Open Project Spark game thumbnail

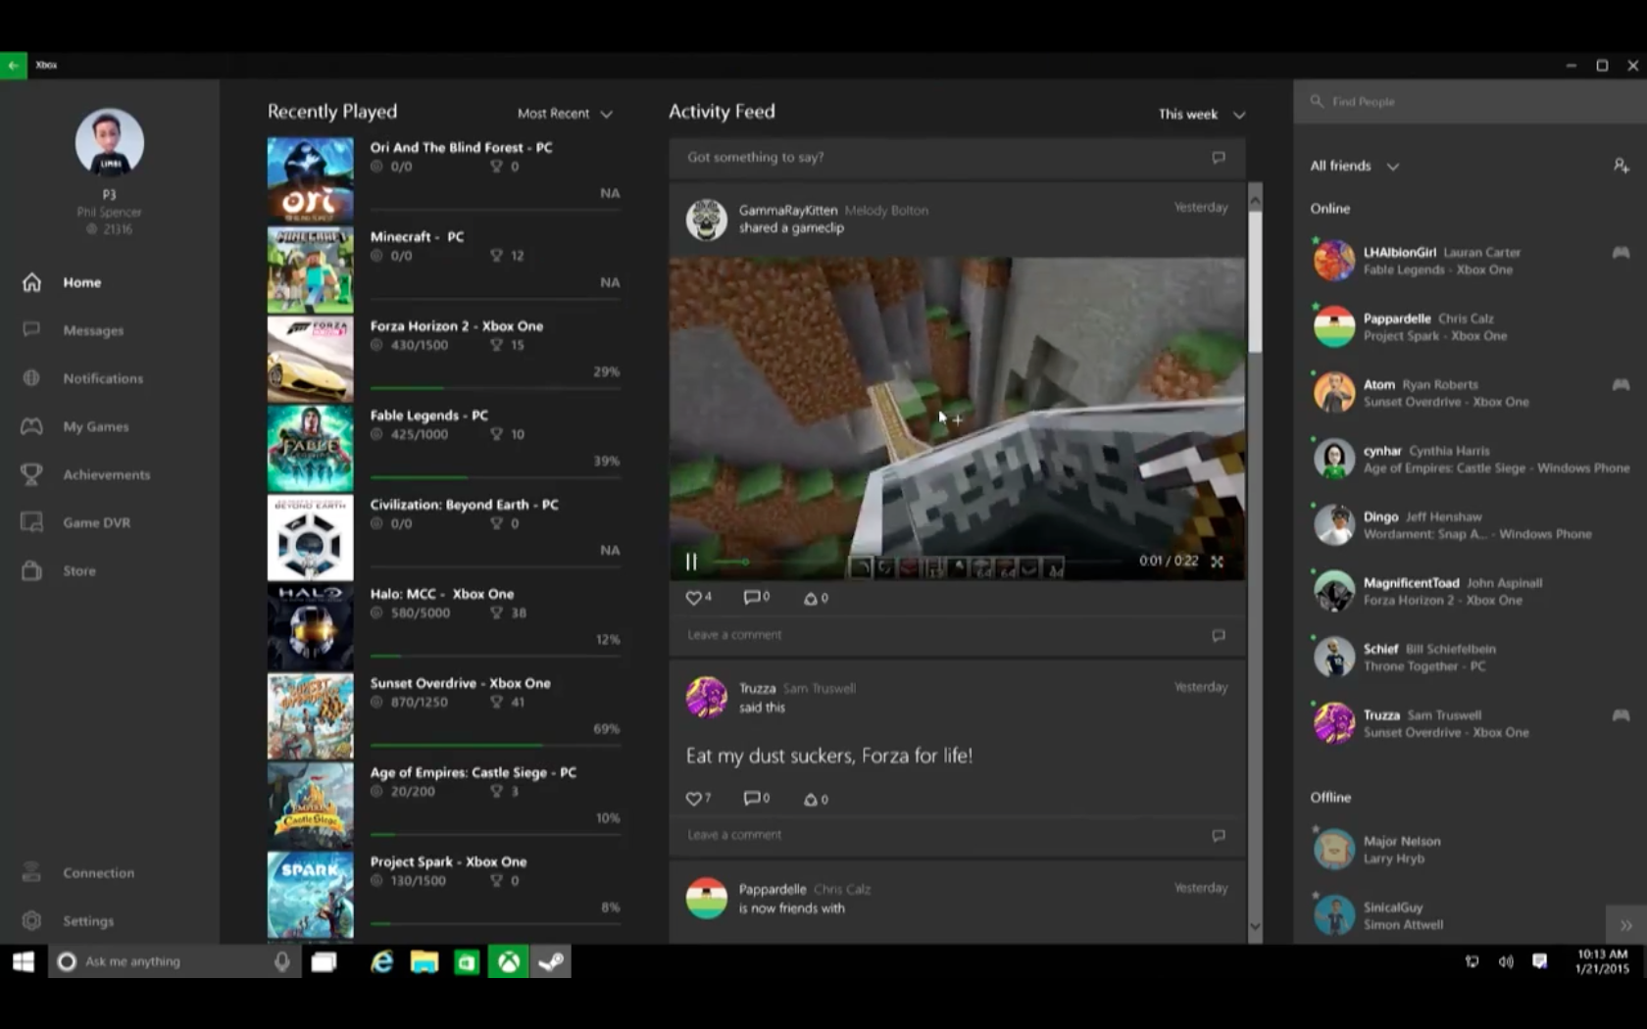310,895
